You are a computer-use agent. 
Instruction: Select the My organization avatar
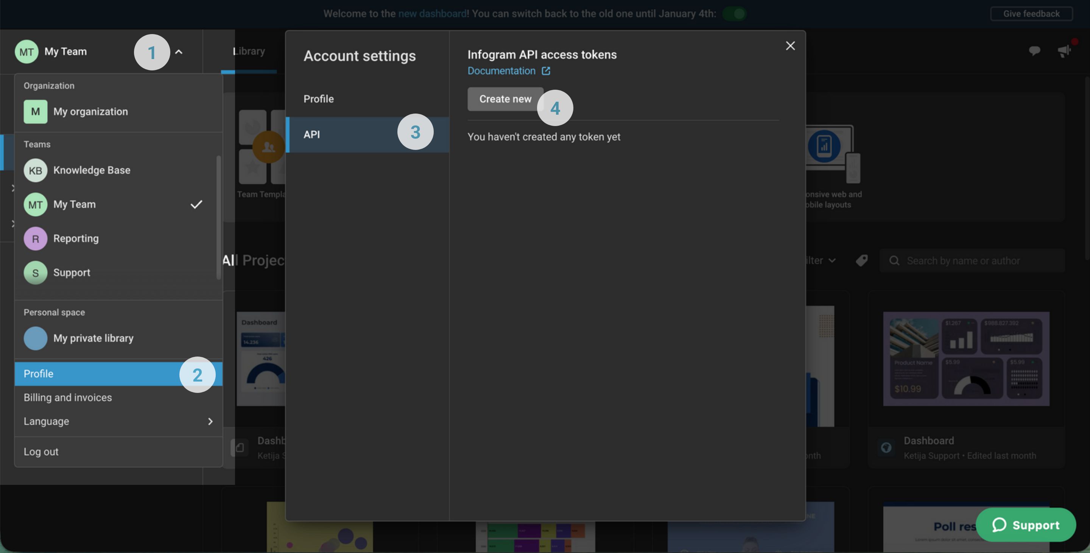click(x=35, y=111)
